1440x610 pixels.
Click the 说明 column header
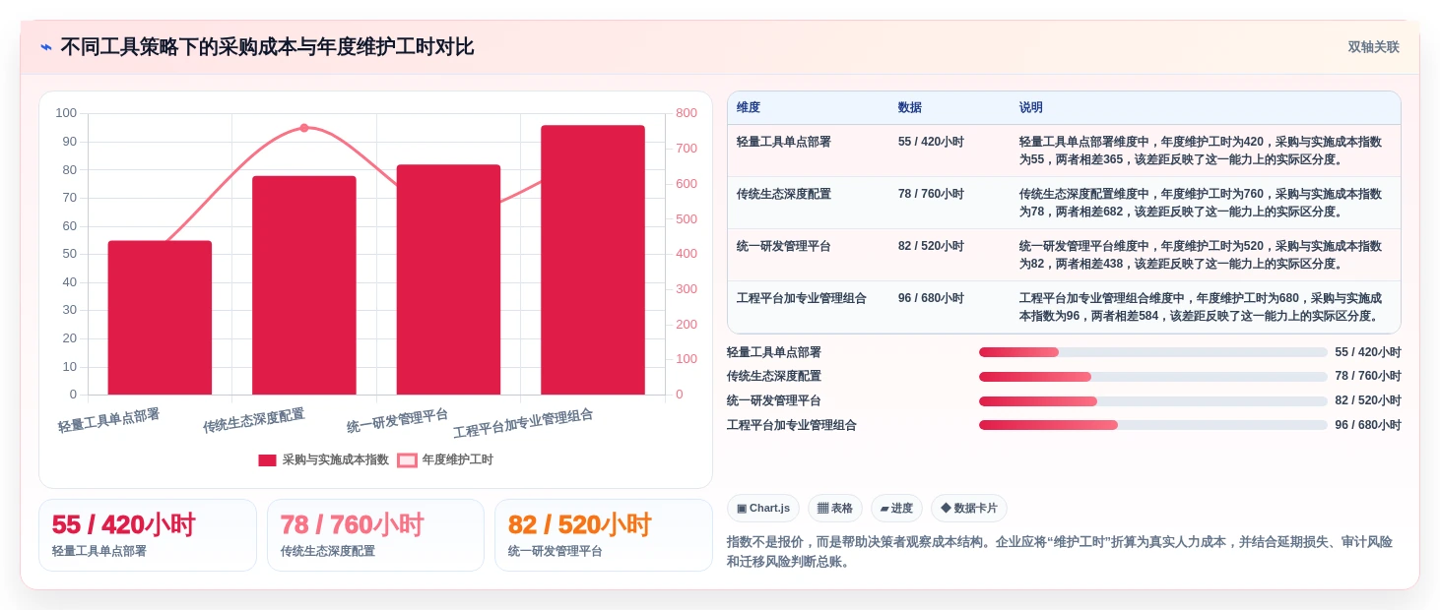coord(1031,107)
